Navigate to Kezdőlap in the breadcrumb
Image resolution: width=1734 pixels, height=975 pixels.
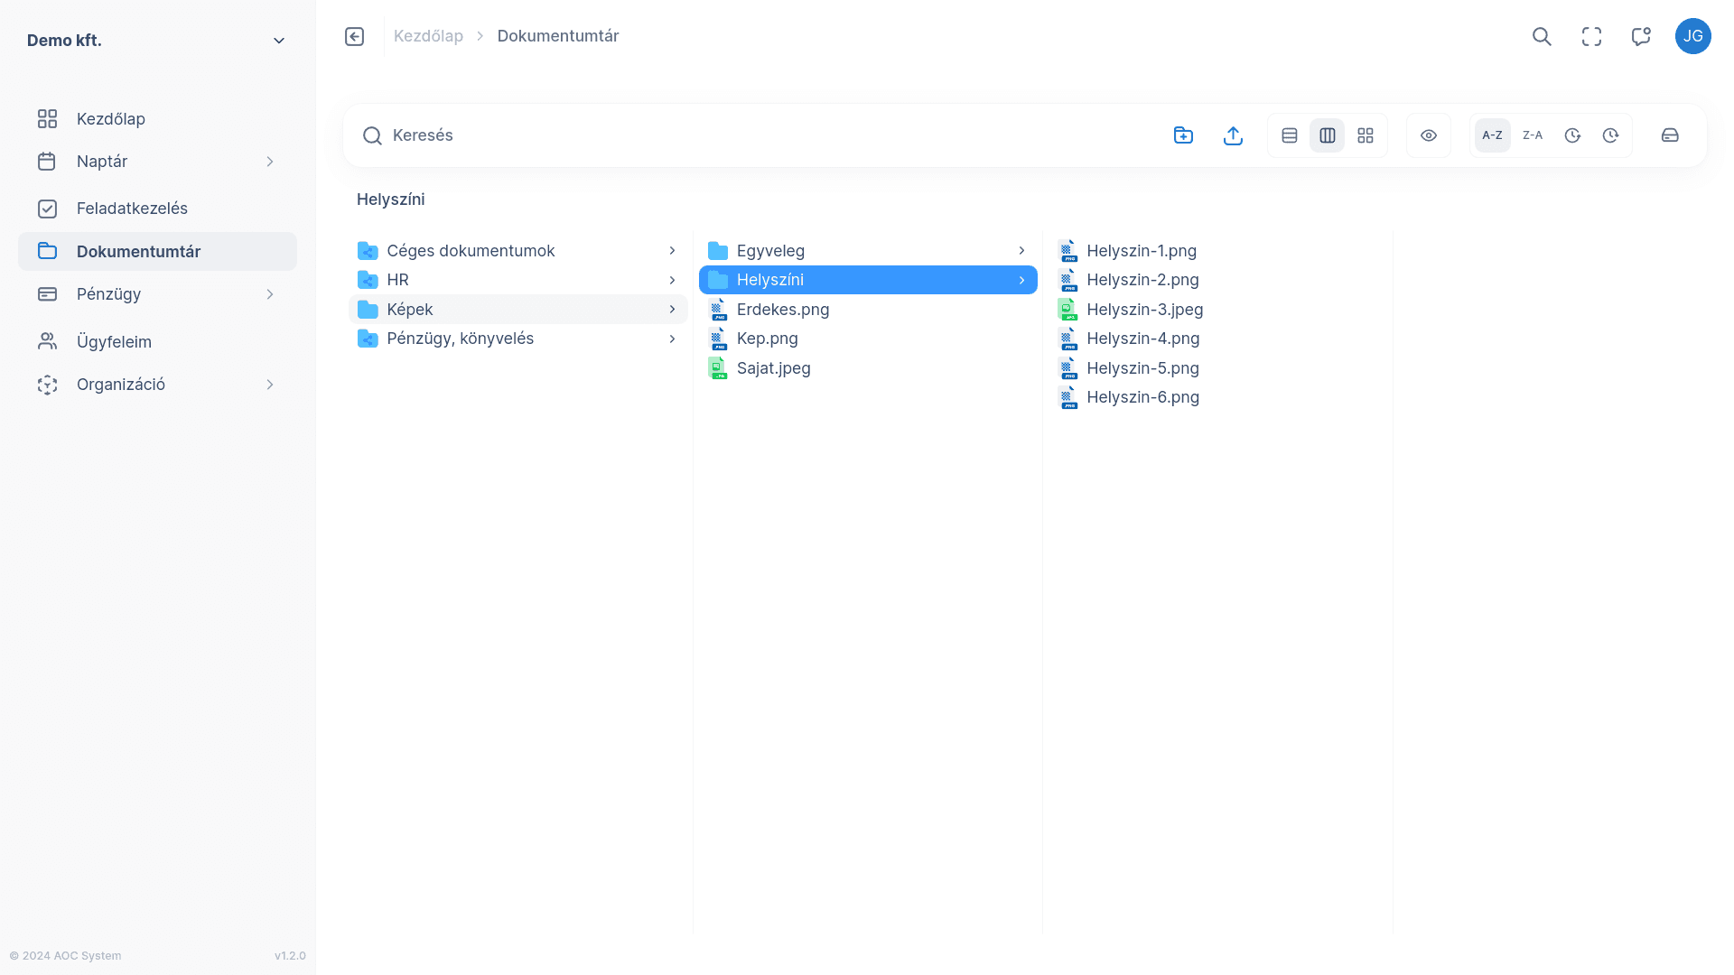click(x=428, y=35)
